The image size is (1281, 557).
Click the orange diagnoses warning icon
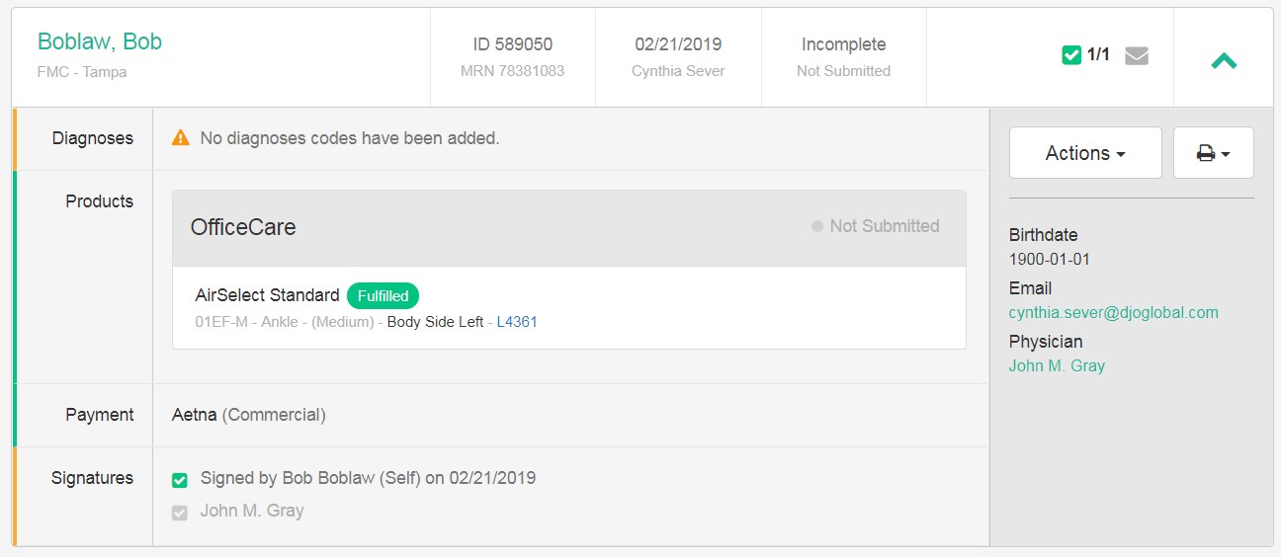(180, 138)
